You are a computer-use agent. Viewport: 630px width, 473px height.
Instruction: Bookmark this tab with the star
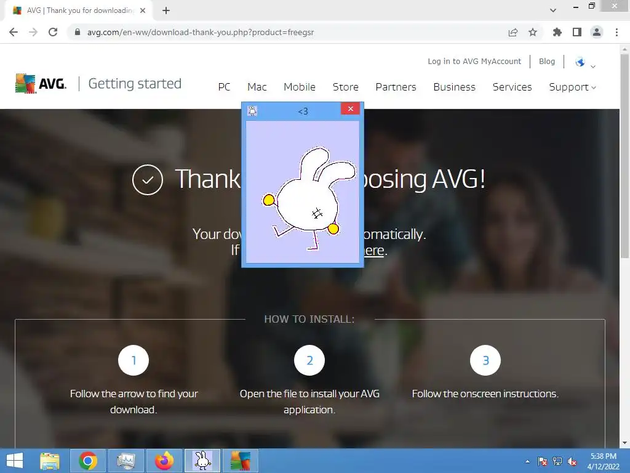(x=533, y=32)
